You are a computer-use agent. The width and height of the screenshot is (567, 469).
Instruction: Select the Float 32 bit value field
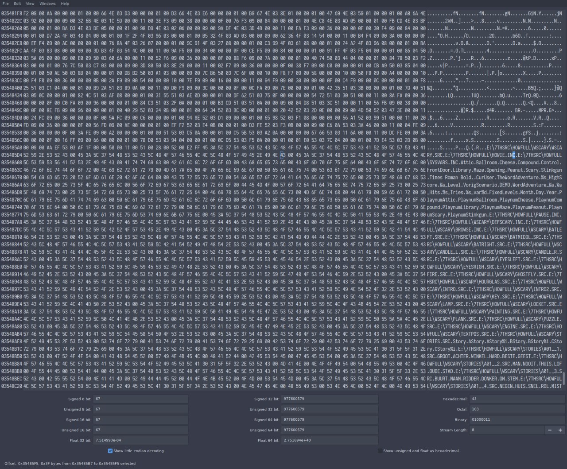coord(140,440)
